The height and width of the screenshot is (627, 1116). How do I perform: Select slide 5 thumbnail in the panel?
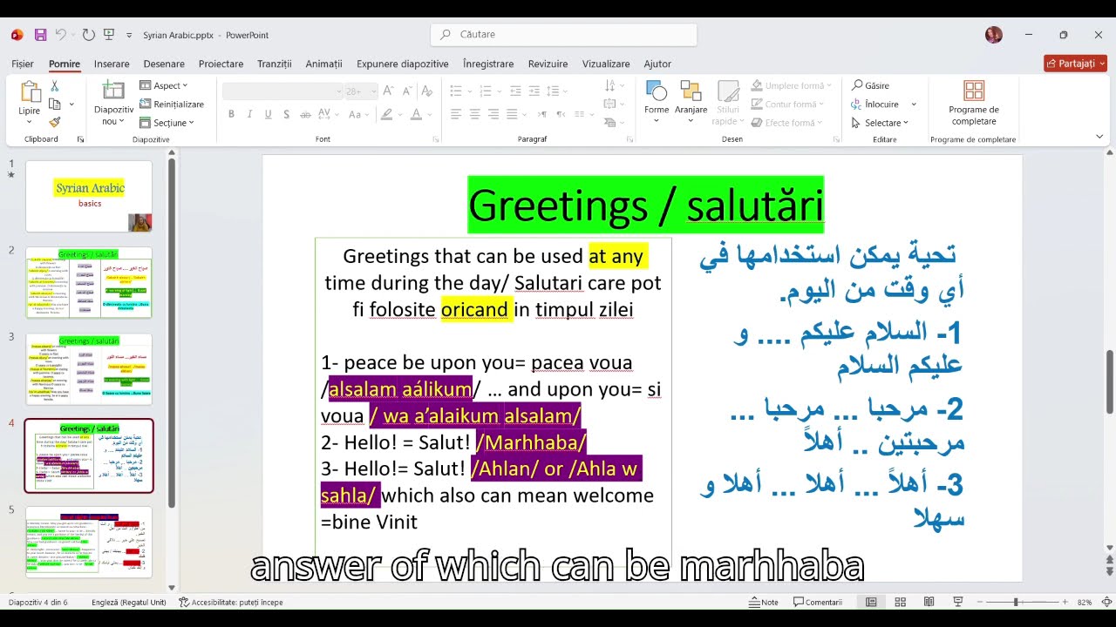(x=89, y=543)
